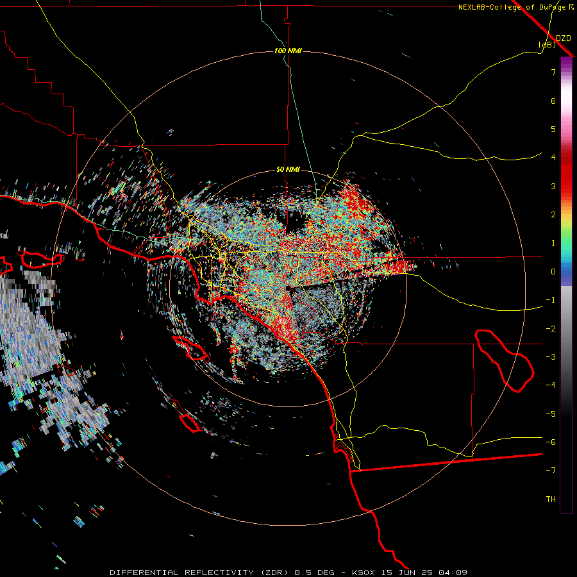
Task: Click the KSOX radar identifier
Action: [364, 573]
